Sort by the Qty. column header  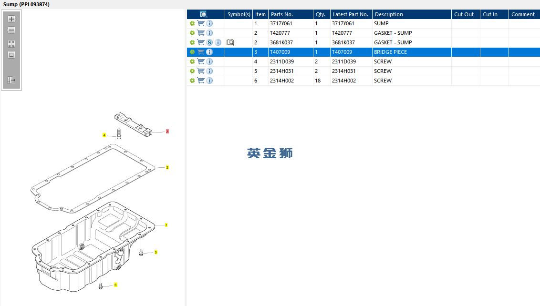point(322,14)
